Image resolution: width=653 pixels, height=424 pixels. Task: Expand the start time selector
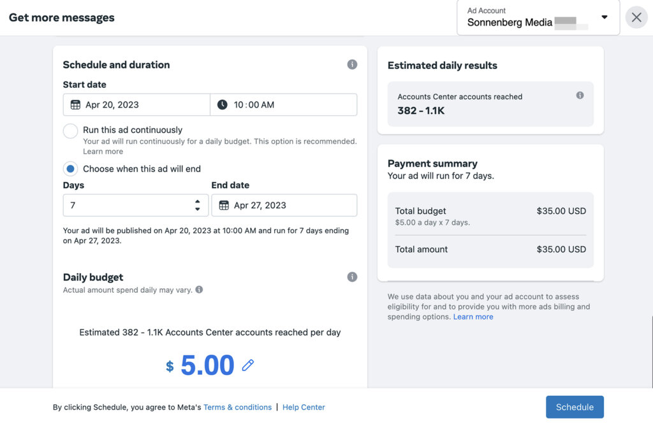[x=283, y=104]
